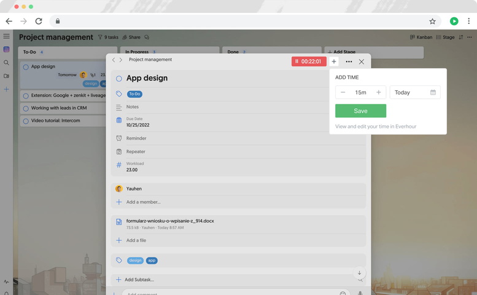This screenshot has height=295, width=477.
Task: Switch view with the Kanban selector
Action: 421,37
